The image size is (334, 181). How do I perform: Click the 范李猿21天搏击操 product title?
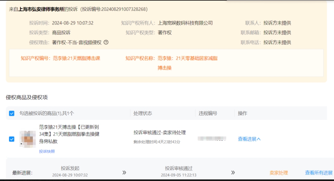pos(69,134)
